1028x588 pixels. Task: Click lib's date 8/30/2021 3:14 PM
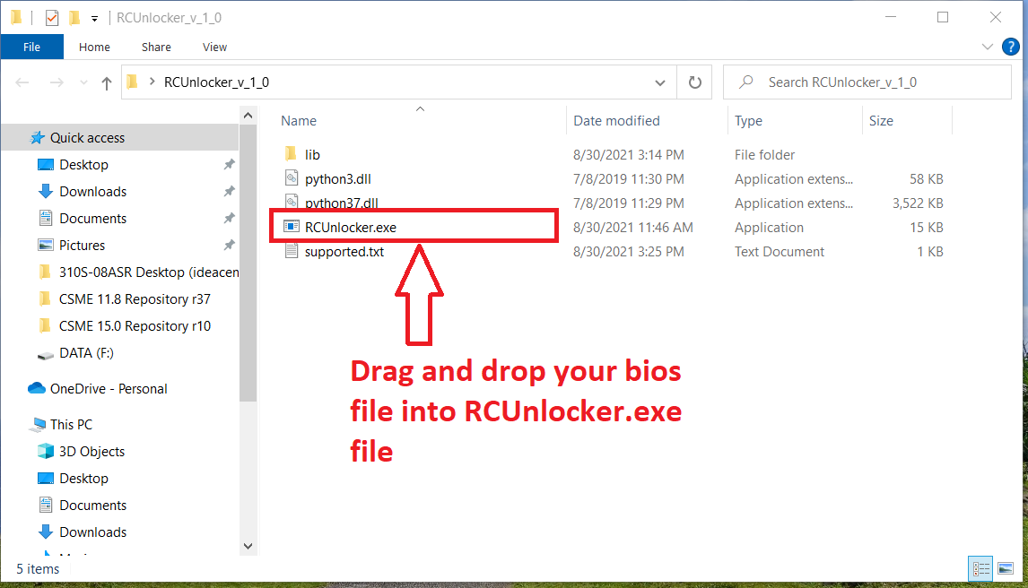pos(628,155)
